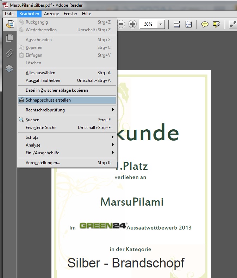The height and width of the screenshot is (278, 237).
Task: Open the Anzeige menu
Action: point(51,14)
